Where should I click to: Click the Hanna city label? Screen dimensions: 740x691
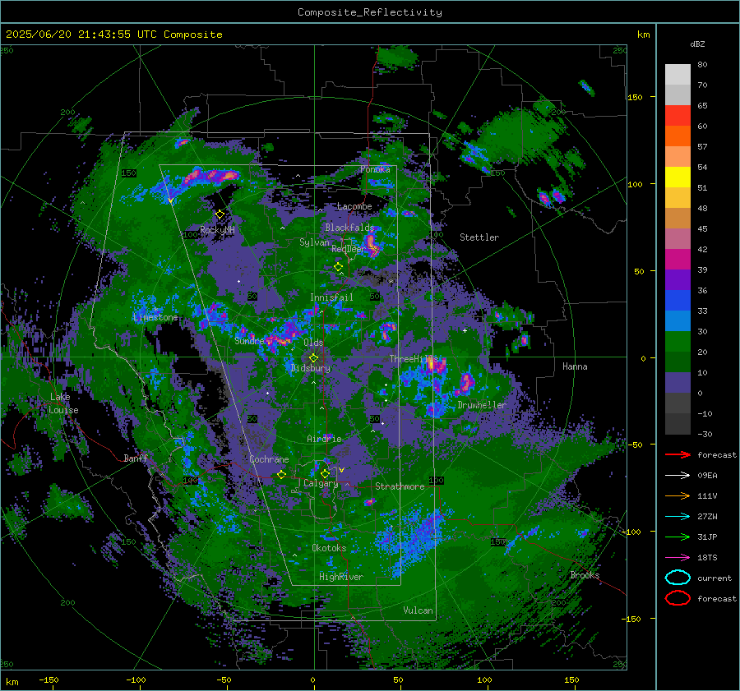tap(575, 366)
